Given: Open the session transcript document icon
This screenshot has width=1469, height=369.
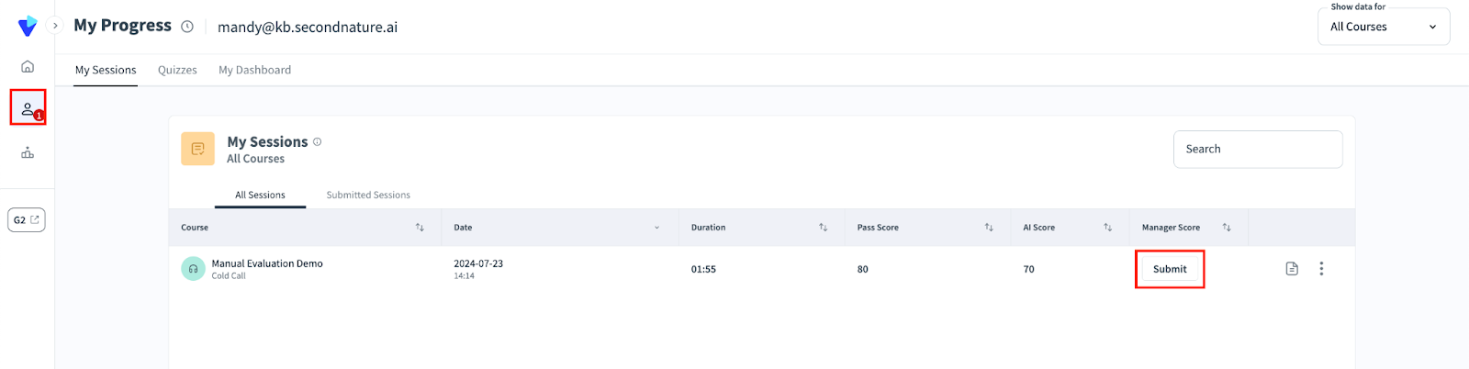Looking at the screenshot, I should click(1292, 269).
